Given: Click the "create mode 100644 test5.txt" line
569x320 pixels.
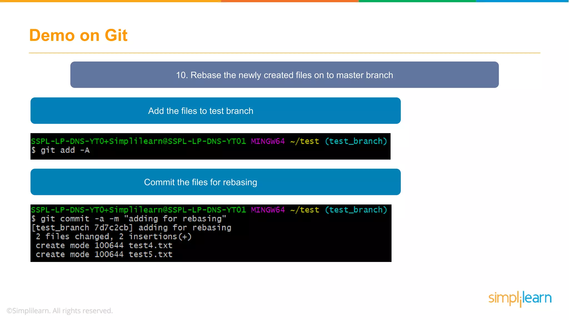Looking at the screenshot, I should click(x=104, y=254).
